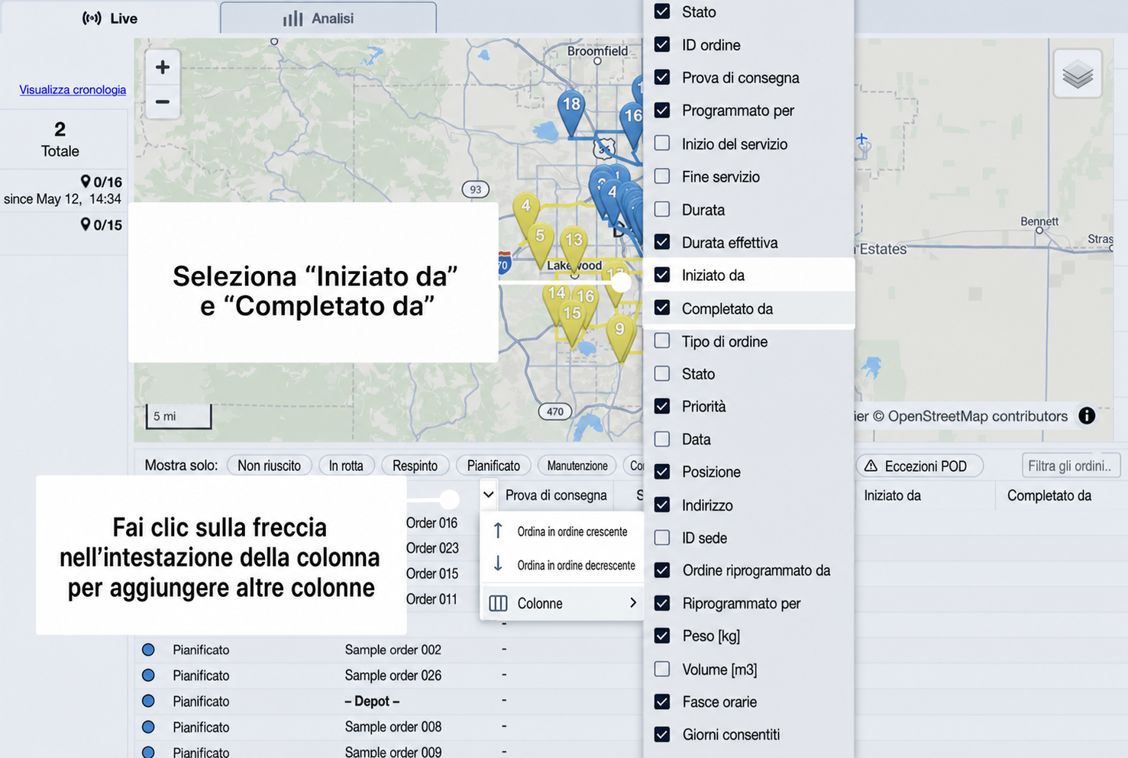This screenshot has width=1128, height=758.
Task: Uncheck the Iniziato da column
Action: 662,275
